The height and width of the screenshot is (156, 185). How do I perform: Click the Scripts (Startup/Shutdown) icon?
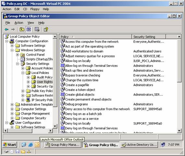(x=22, y=59)
